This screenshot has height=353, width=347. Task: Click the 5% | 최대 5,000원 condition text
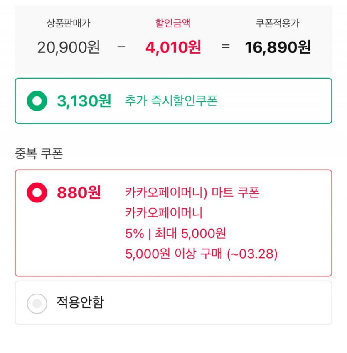(x=175, y=233)
